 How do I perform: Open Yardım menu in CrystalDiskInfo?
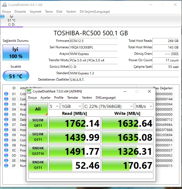(x=71, y=12)
